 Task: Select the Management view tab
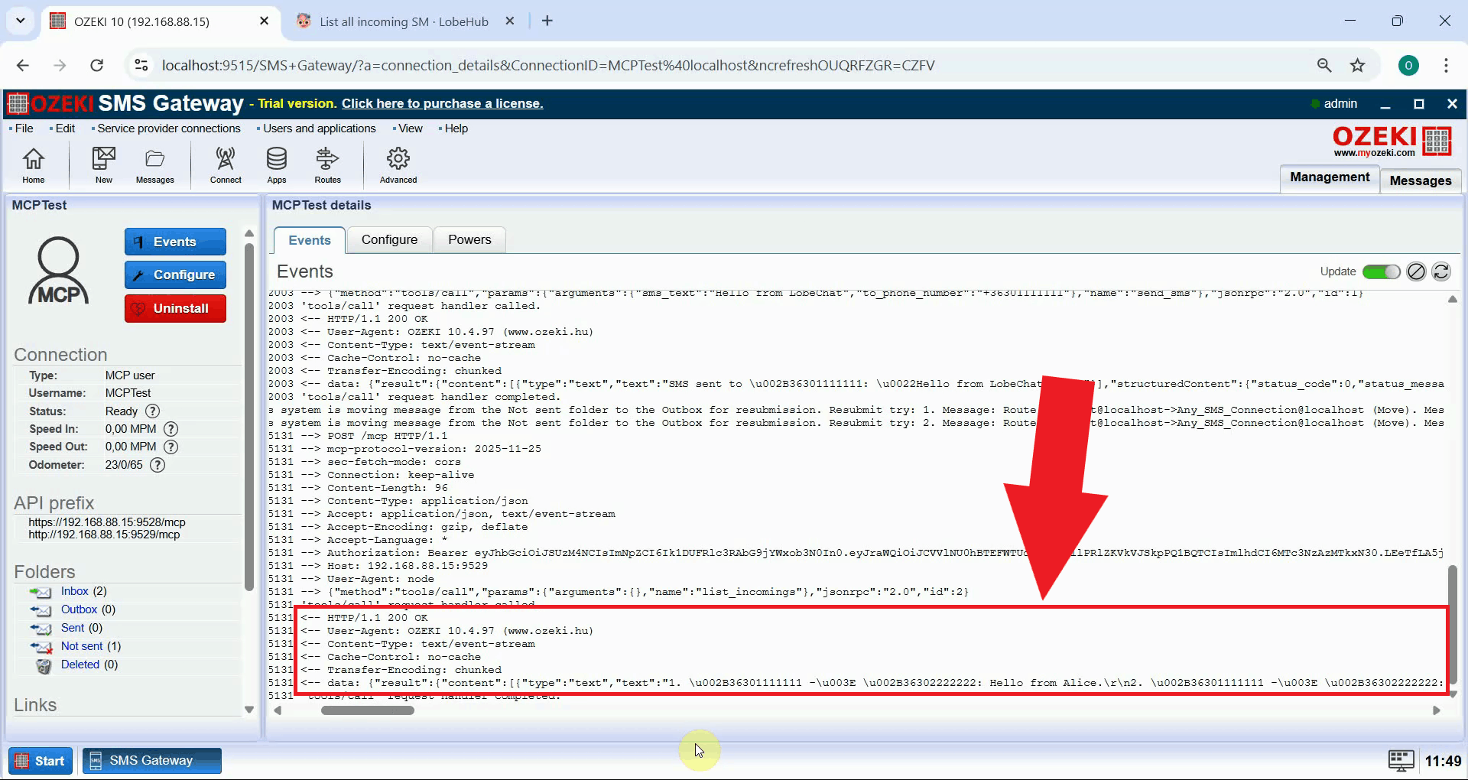1330,177
